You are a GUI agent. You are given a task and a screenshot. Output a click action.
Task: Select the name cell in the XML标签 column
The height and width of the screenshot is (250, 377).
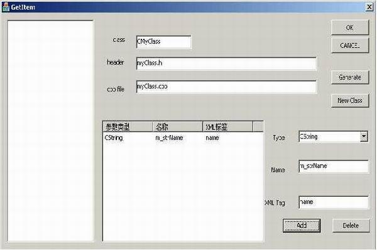[212, 138]
